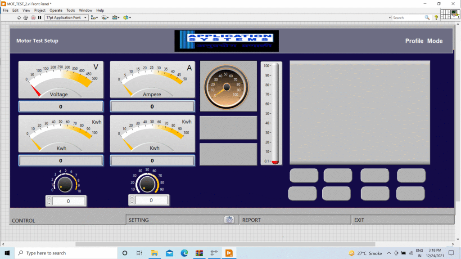This screenshot has width=461, height=259.
Task: Click the VI icon in top-right corner
Action: pos(455,14)
